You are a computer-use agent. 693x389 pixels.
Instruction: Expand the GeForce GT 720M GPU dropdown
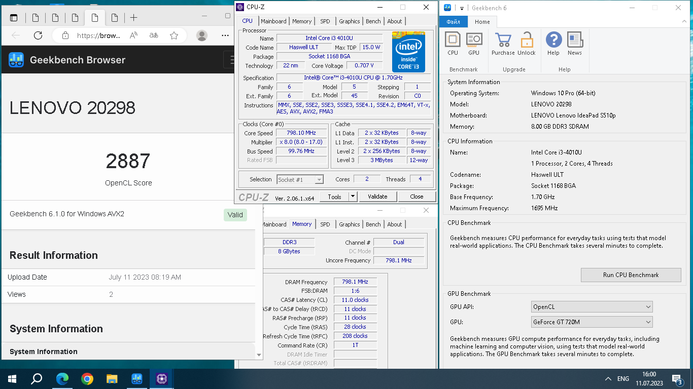coord(592,322)
